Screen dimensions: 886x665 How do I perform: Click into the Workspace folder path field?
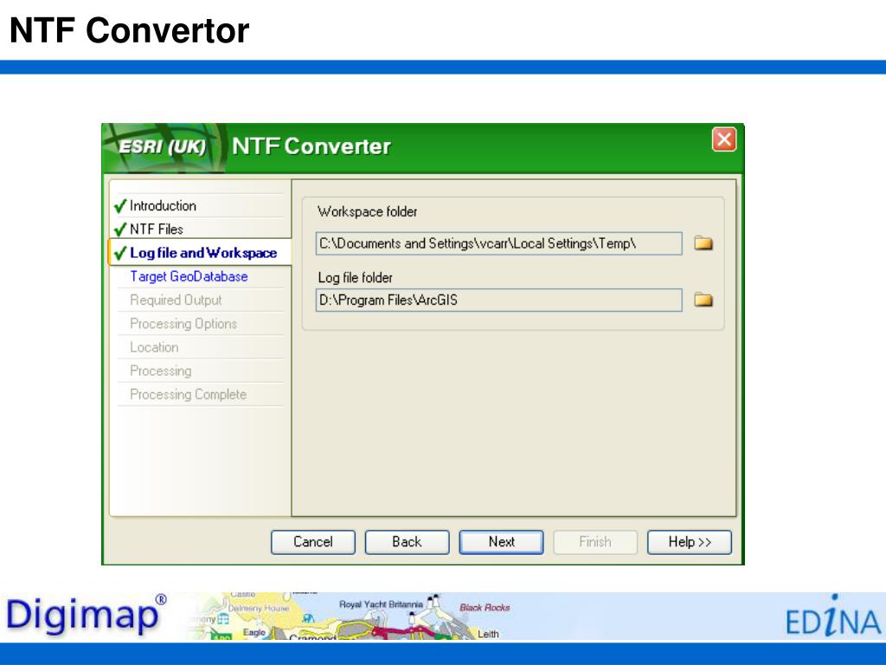click(x=499, y=243)
